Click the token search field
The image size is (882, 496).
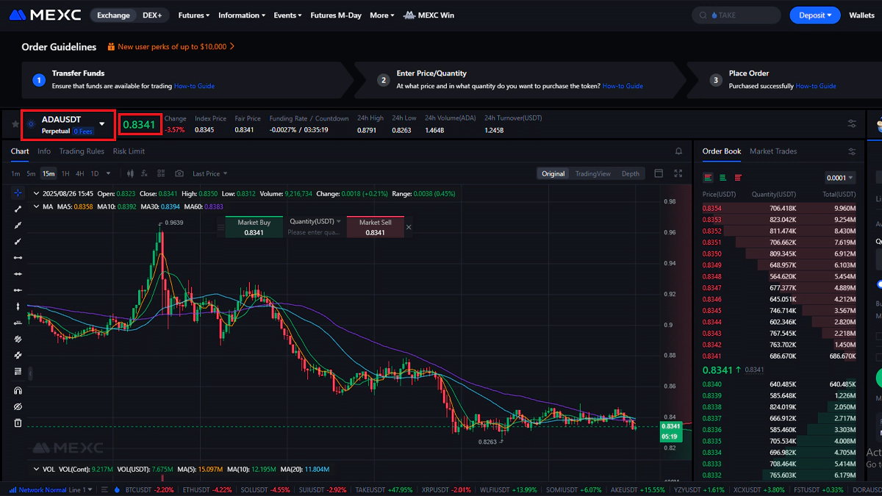pos(736,15)
